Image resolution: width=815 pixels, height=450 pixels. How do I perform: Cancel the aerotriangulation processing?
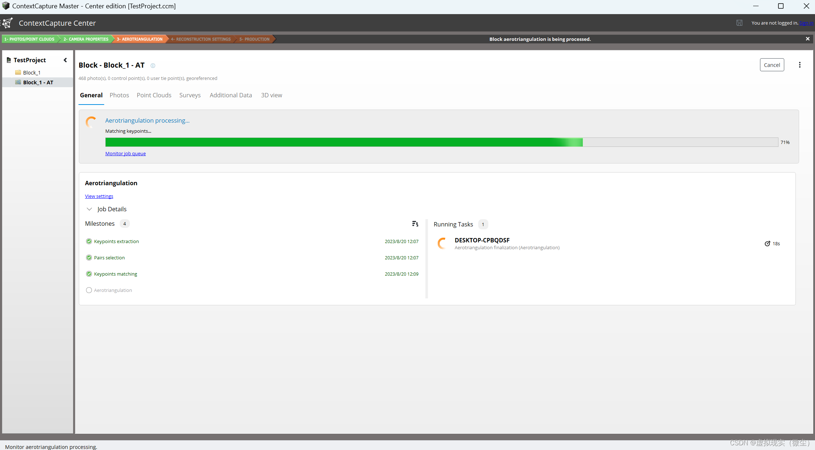772,65
